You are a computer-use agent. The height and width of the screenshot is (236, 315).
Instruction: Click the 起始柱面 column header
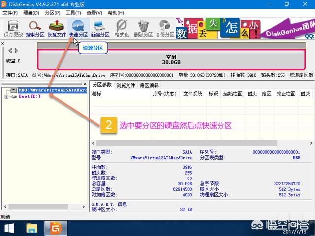click(x=233, y=94)
